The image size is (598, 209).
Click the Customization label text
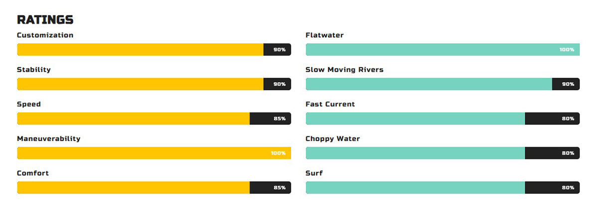click(45, 35)
